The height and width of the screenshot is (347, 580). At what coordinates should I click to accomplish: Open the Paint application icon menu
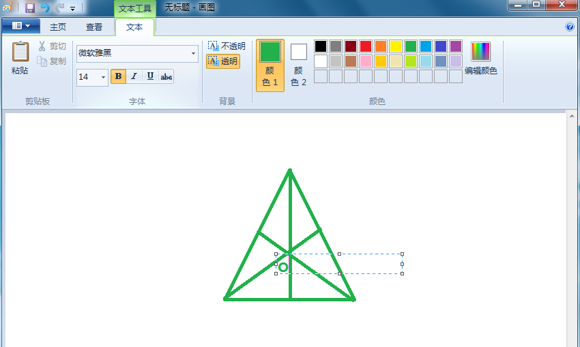coord(8,7)
